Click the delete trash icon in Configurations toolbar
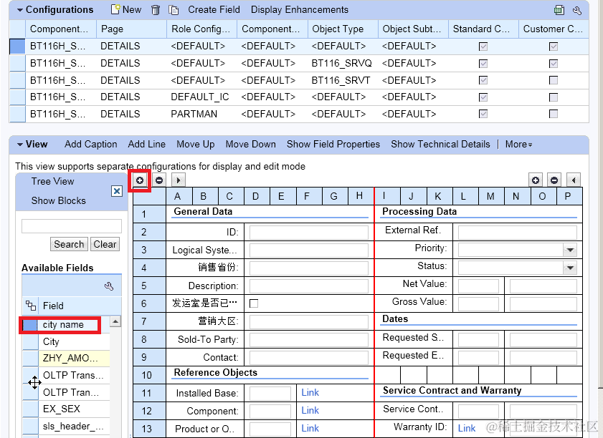 pyautogui.click(x=156, y=10)
